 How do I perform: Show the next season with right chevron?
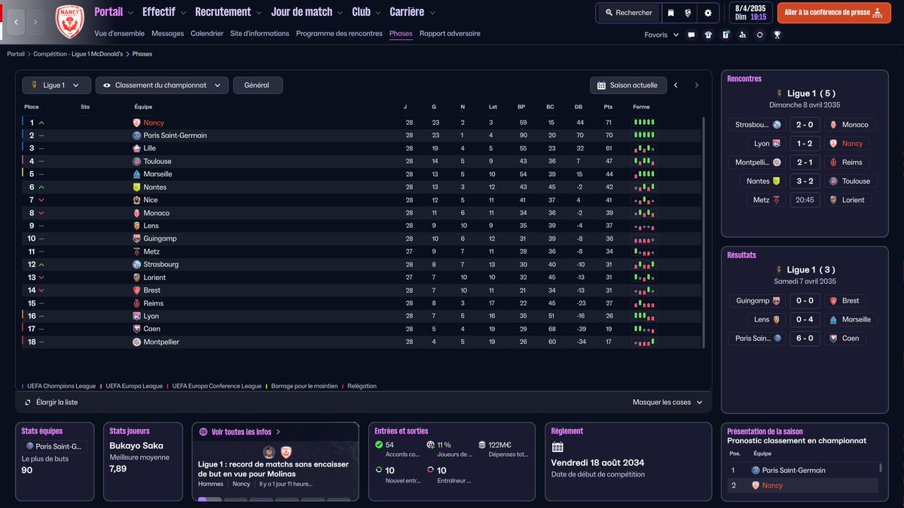(x=697, y=85)
